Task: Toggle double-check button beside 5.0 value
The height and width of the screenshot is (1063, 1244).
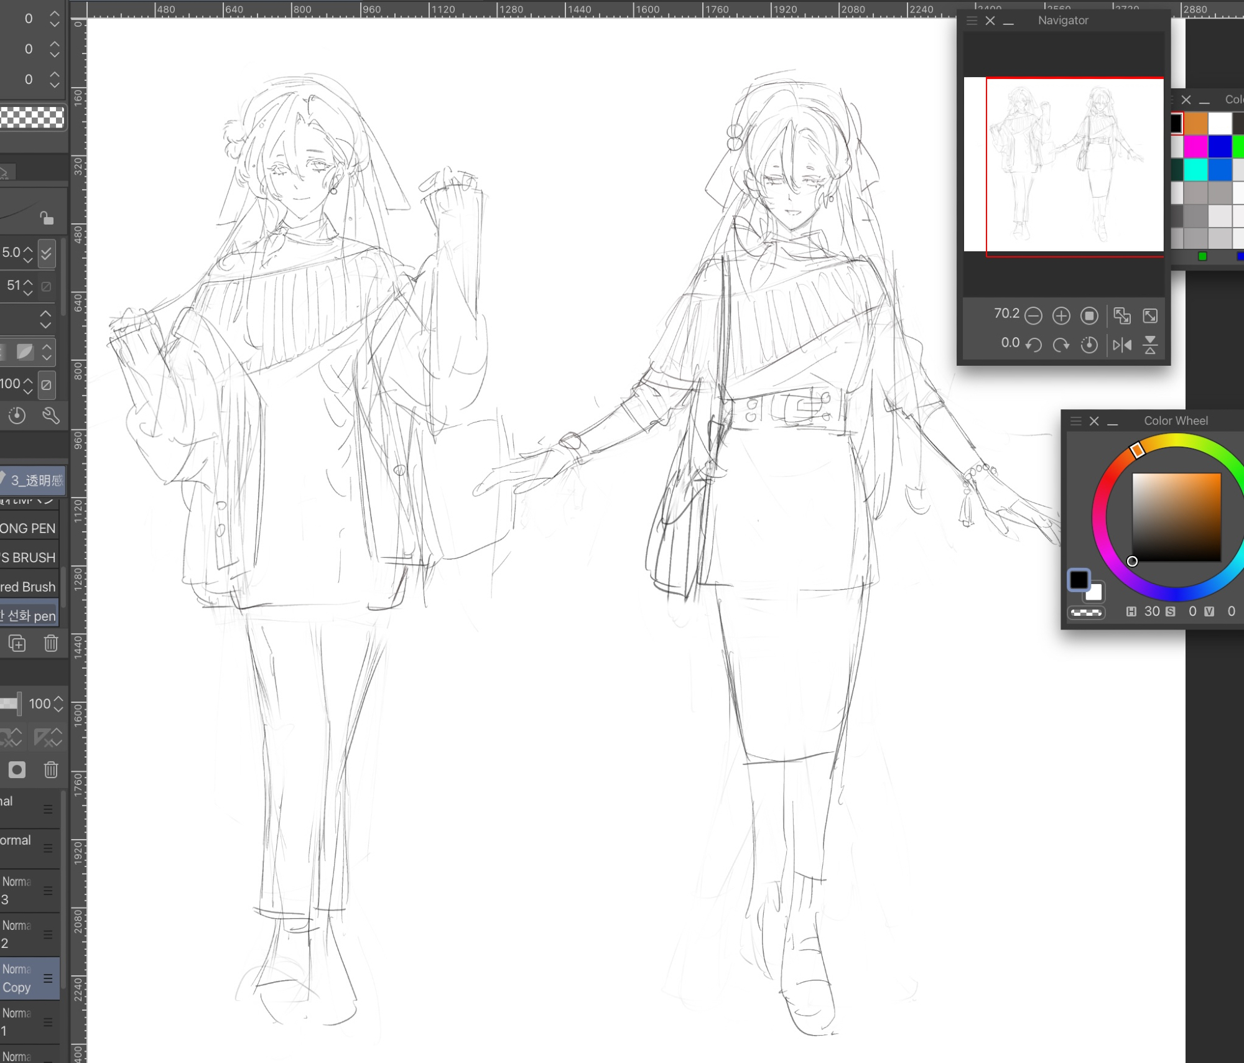Action: click(47, 253)
